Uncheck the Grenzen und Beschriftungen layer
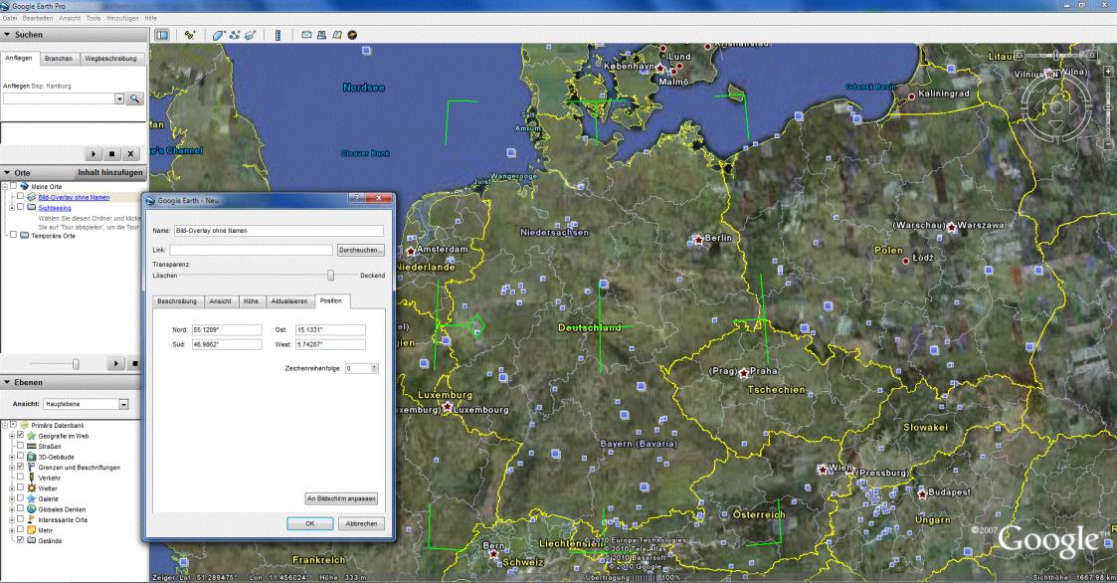This screenshot has width=1117, height=583. [20, 468]
